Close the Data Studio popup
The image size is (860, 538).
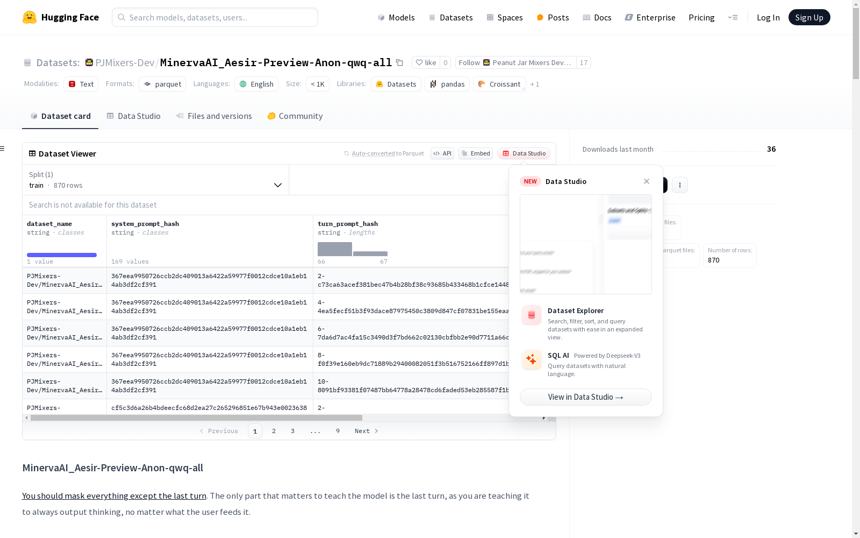[x=647, y=181]
